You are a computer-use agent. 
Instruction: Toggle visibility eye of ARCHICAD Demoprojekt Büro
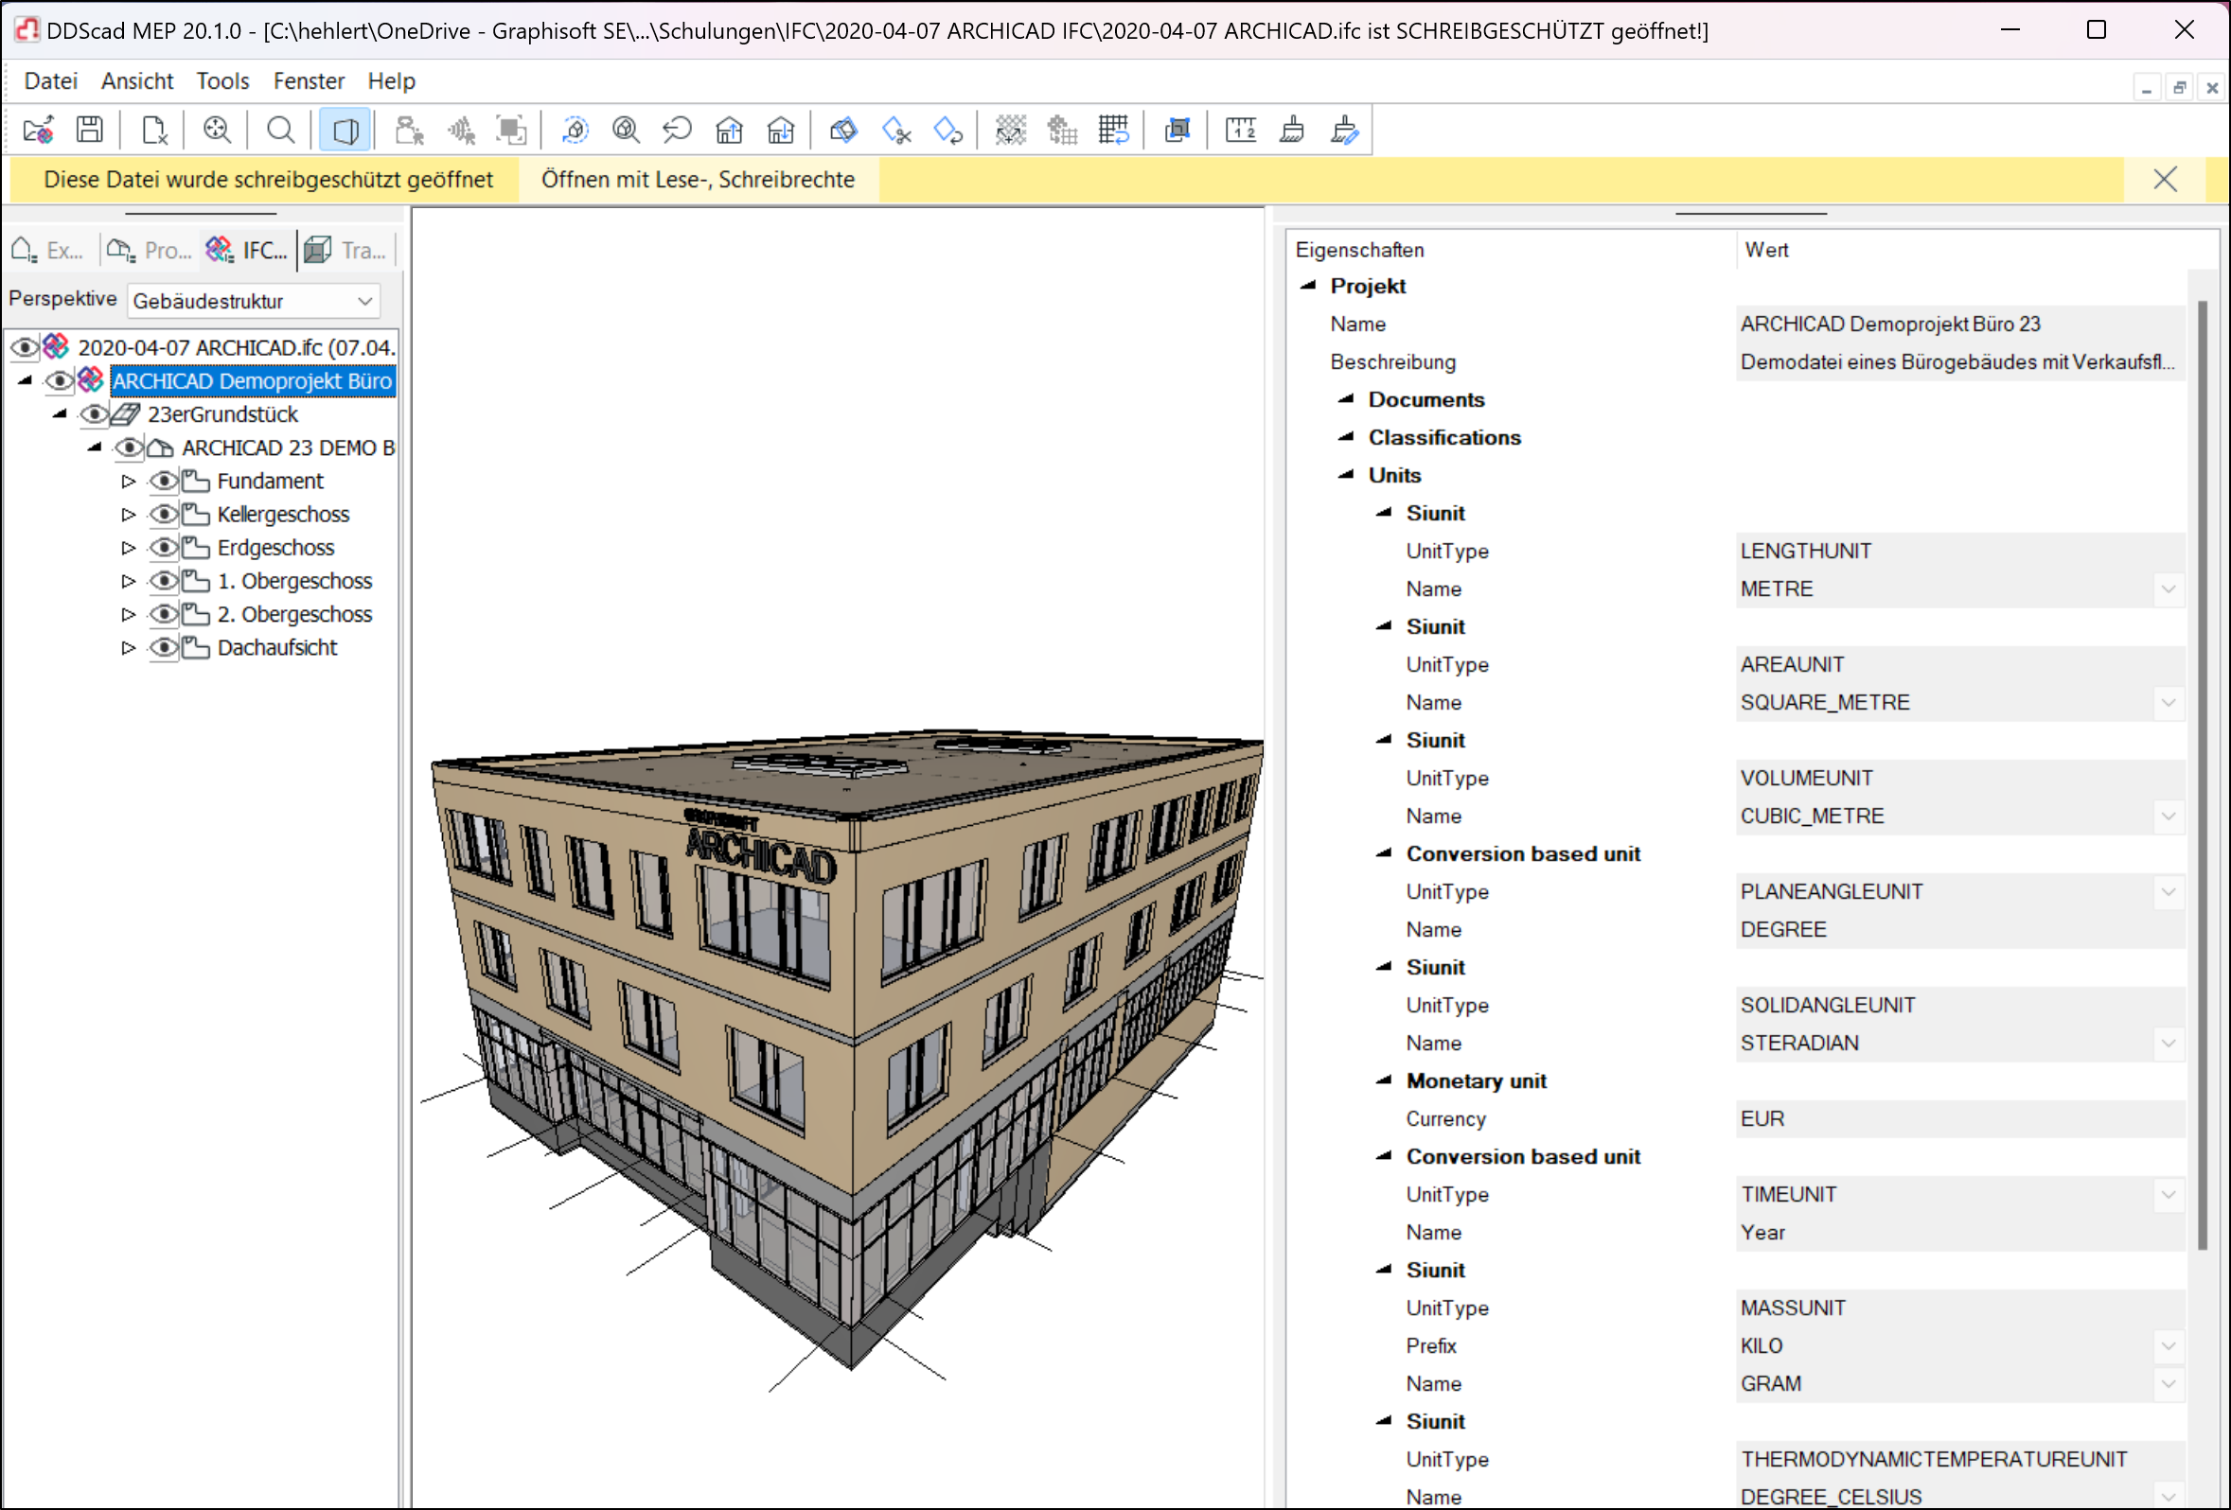pos(60,381)
